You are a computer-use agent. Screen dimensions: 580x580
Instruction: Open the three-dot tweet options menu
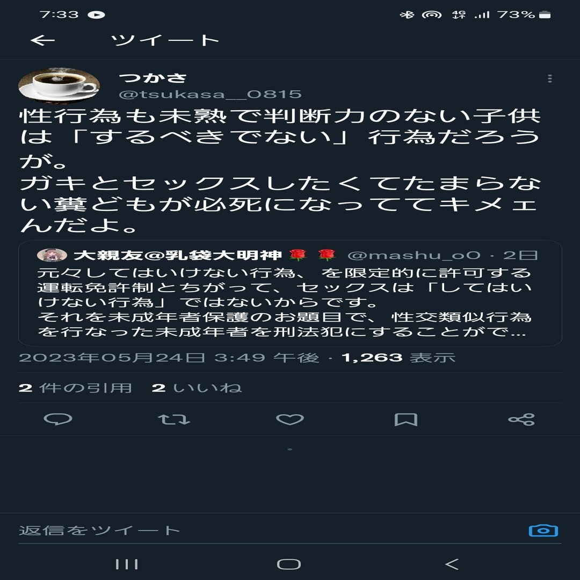[550, 78]
